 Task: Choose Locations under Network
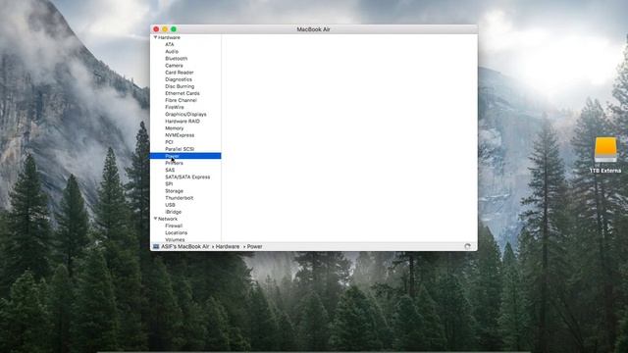tap(177, 232)
